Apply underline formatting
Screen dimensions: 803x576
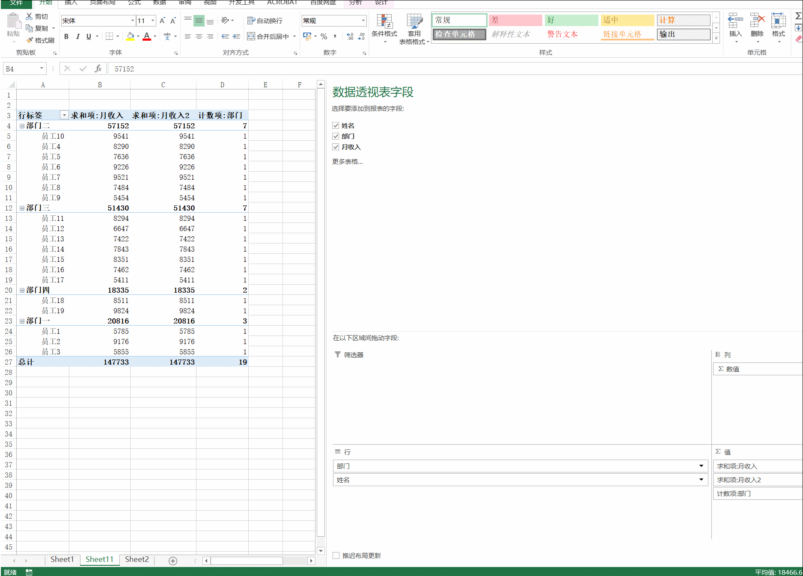[89, 36]
